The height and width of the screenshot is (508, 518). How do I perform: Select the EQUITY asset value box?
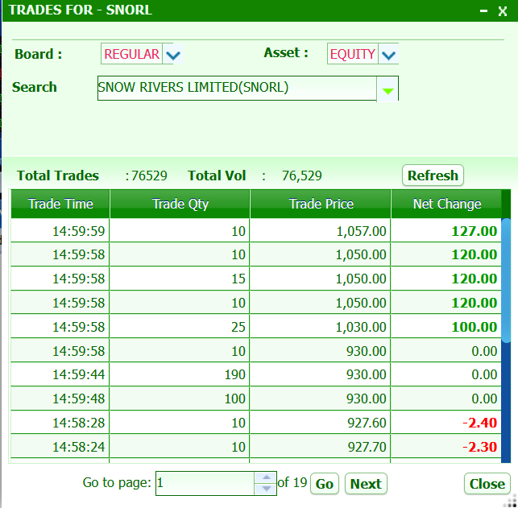point(353,54)
